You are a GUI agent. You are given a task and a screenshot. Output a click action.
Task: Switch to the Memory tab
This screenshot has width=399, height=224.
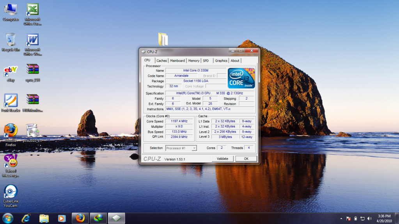tap(193, 61)
